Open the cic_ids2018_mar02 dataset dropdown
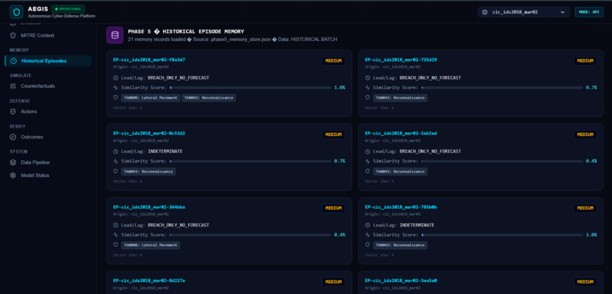The image size is (612, 294). point(524,12)
